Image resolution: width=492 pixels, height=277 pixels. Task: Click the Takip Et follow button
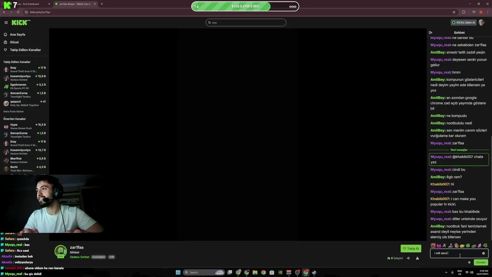click(x=411, y=249)
